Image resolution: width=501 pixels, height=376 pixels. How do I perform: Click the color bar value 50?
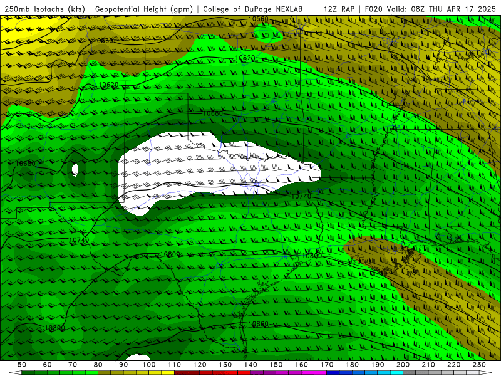click(22, 365)
